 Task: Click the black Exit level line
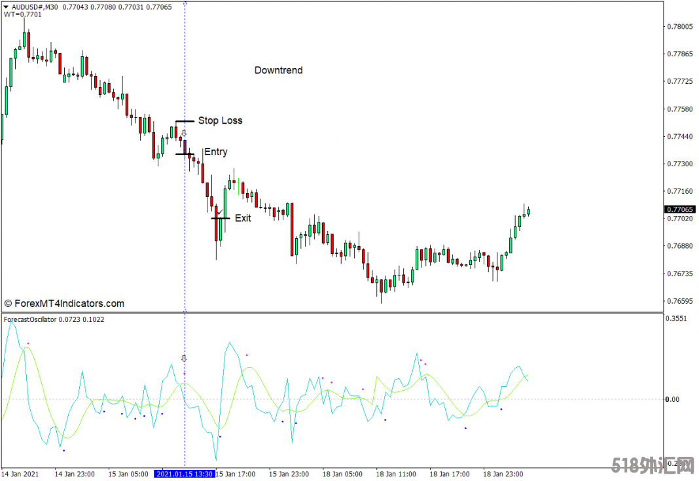click(x=221, y=219)
